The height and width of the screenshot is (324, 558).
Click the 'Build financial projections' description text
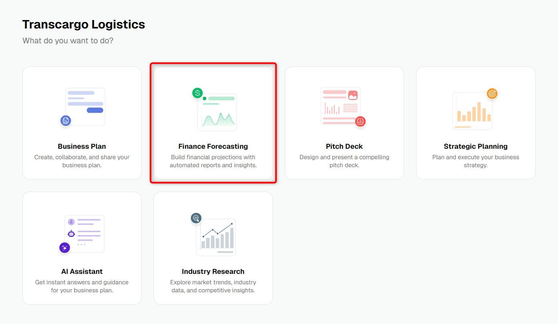pyautogui.click(x=213, y=161)
